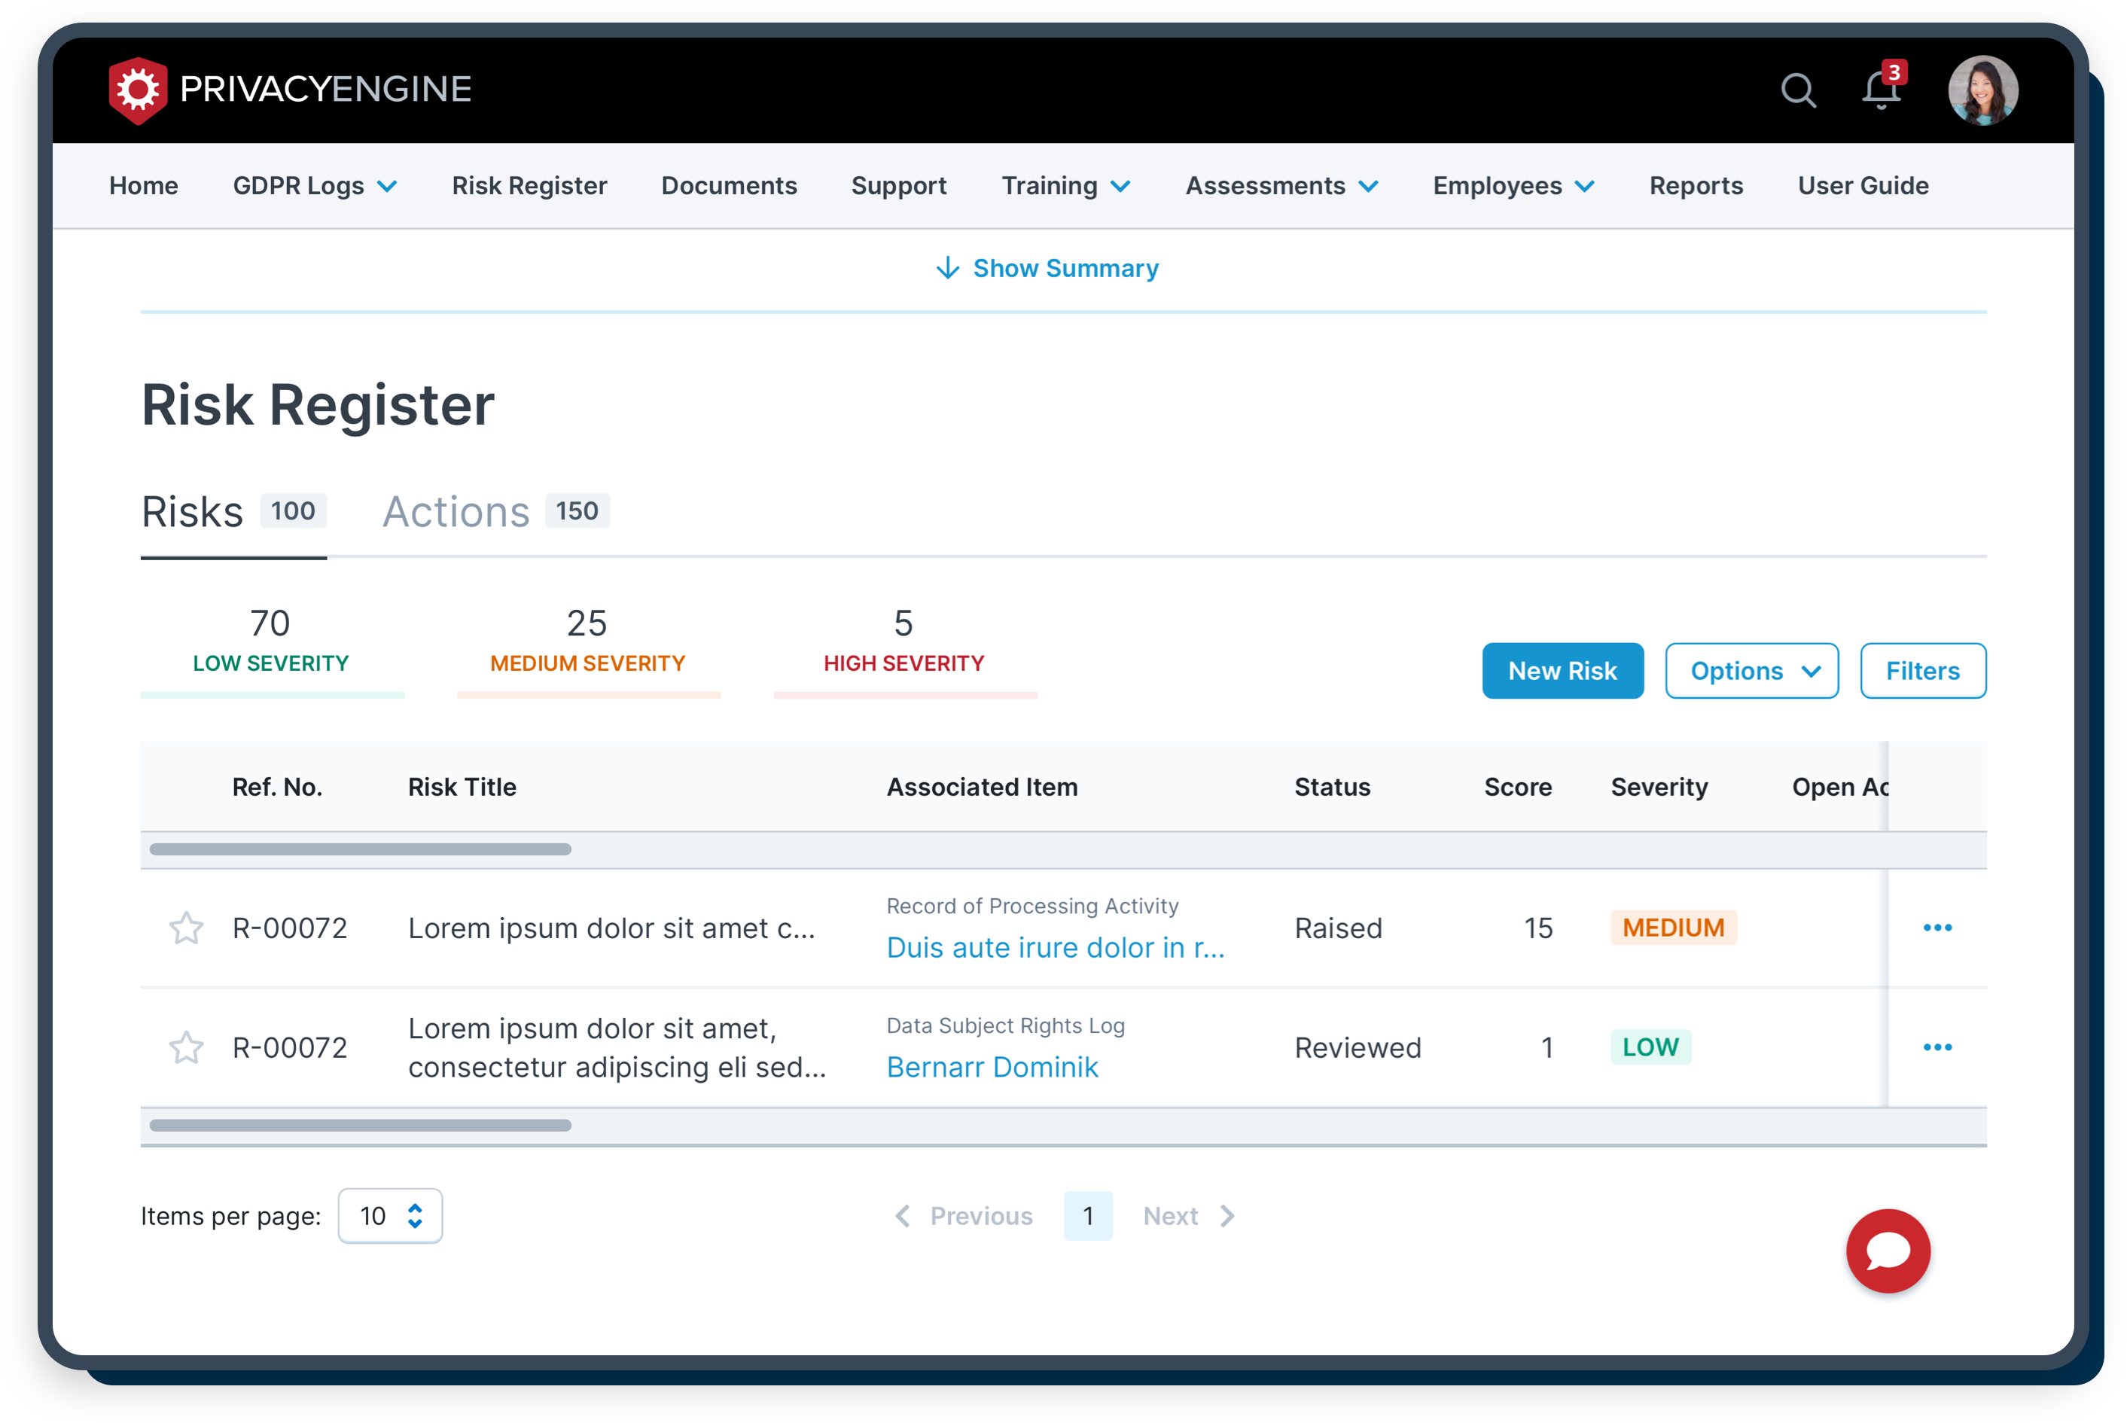This screenshot has height=1423, width=2127.
Task: Open the user profile avatar
Action: (x=1982, y=89)
